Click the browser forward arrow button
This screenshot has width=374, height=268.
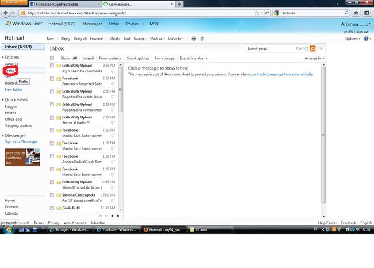13,13
